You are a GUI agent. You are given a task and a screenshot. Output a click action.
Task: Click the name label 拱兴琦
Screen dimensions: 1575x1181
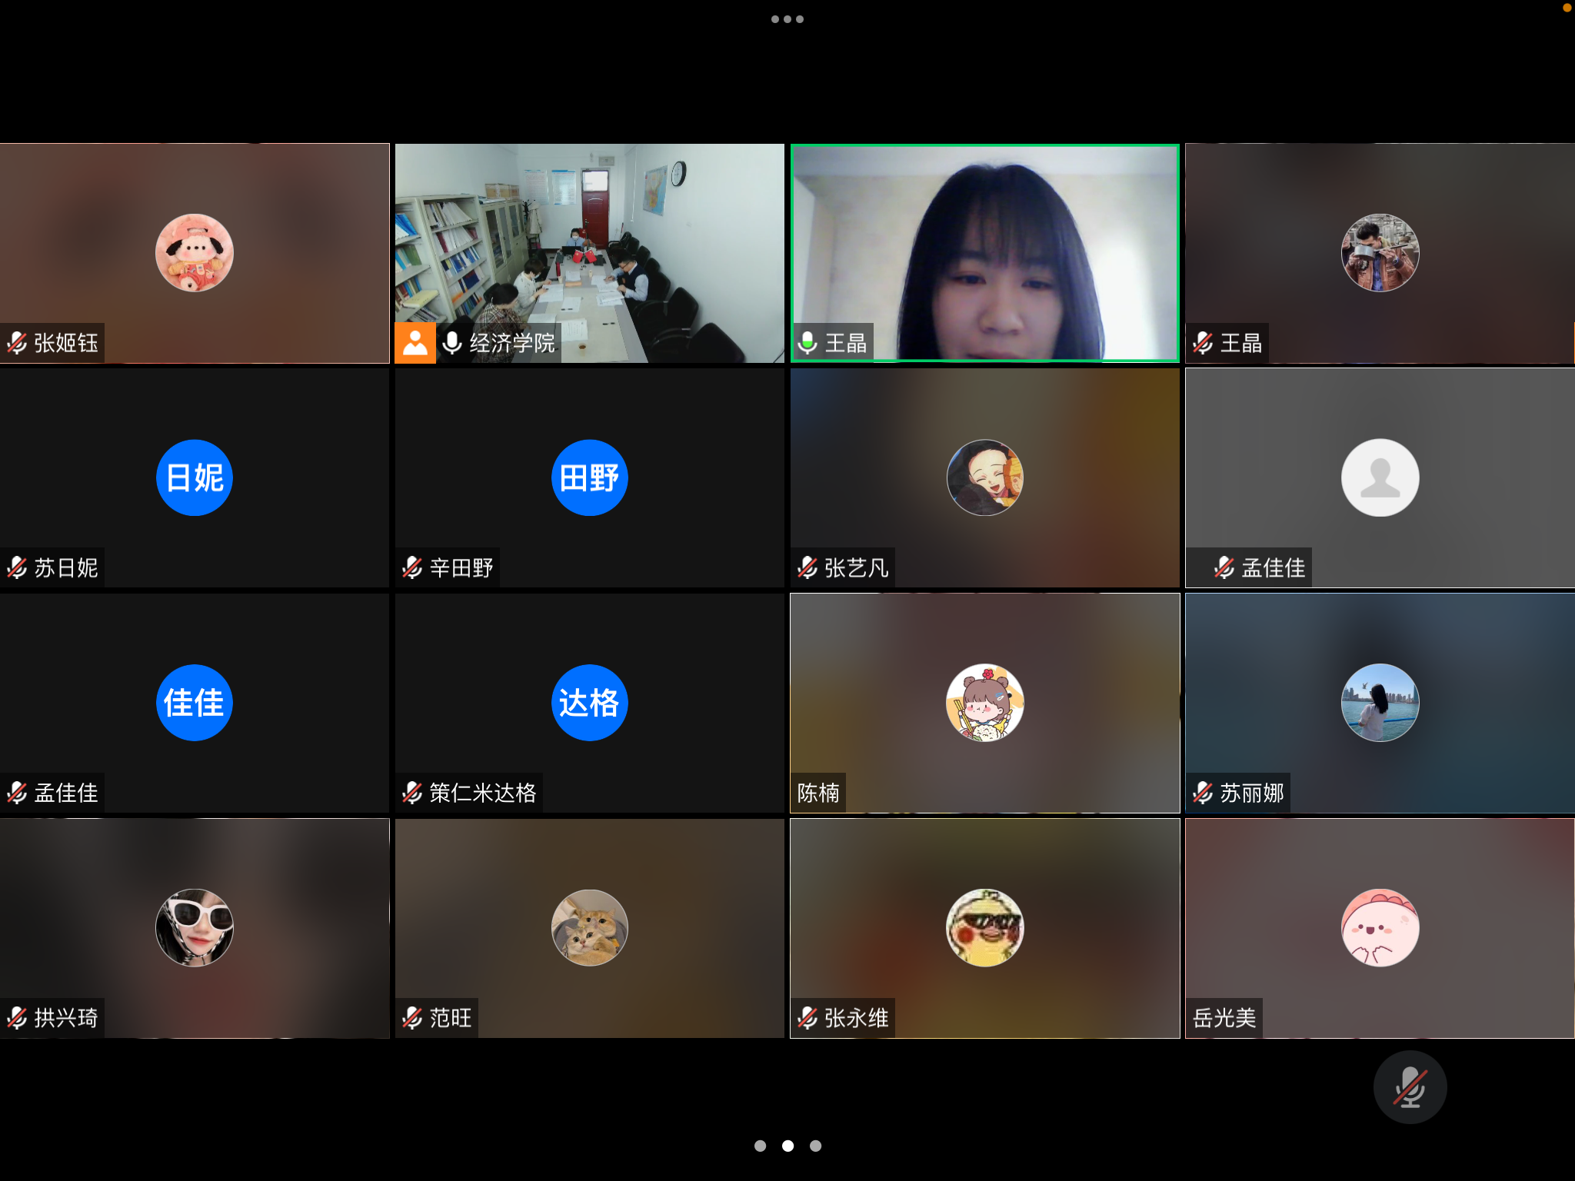(66, 1018)
